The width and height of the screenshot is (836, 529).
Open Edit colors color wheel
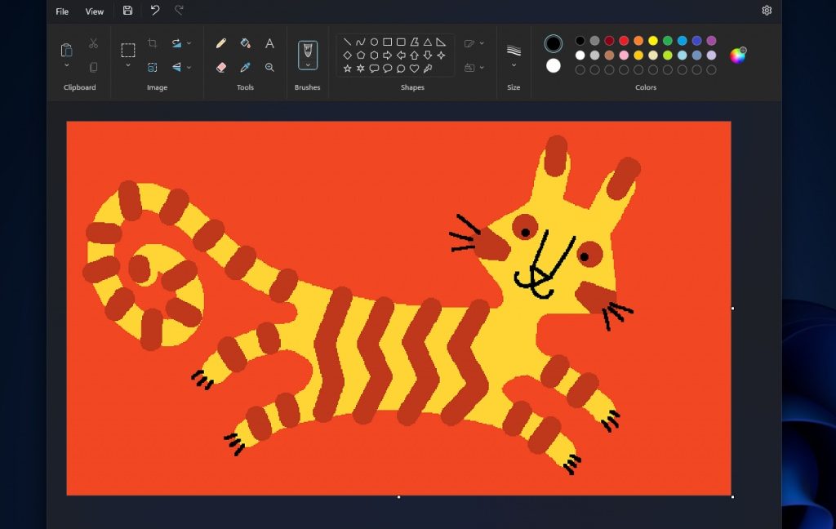pyautogui.click(x=737, y=56)
